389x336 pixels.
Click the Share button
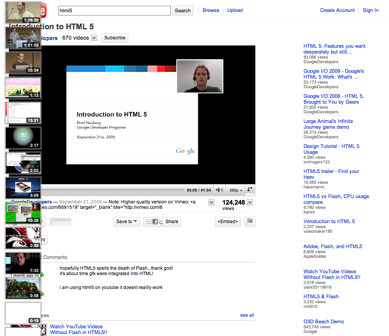(x=162, y=222)
